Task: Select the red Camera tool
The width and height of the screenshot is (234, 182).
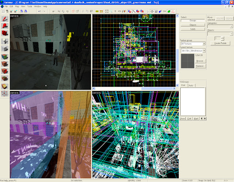Action: 5,33
